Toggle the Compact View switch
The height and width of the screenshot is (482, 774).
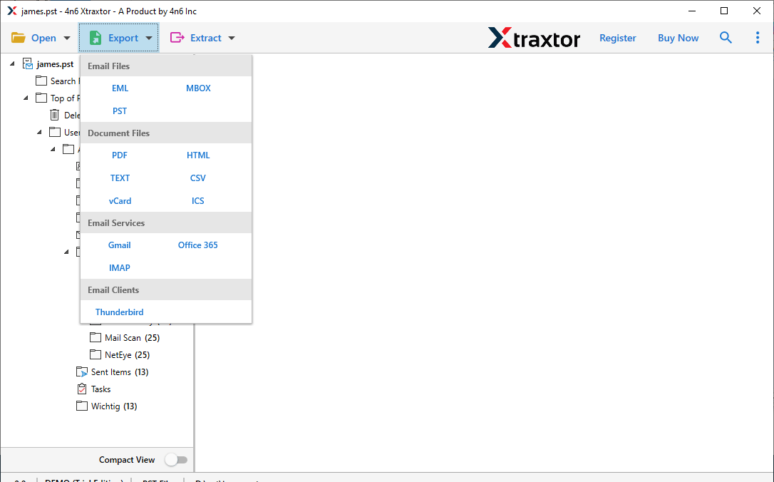click(175, 460)
